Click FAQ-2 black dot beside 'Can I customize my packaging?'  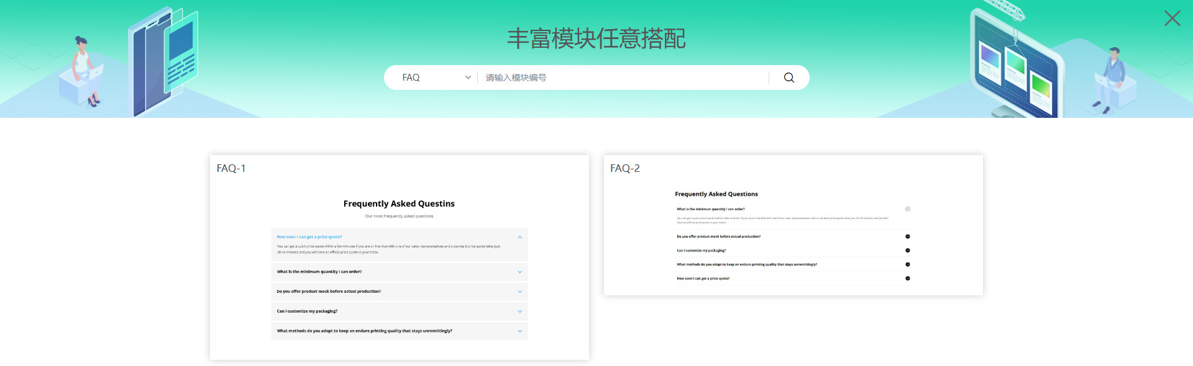pos(908,251)
